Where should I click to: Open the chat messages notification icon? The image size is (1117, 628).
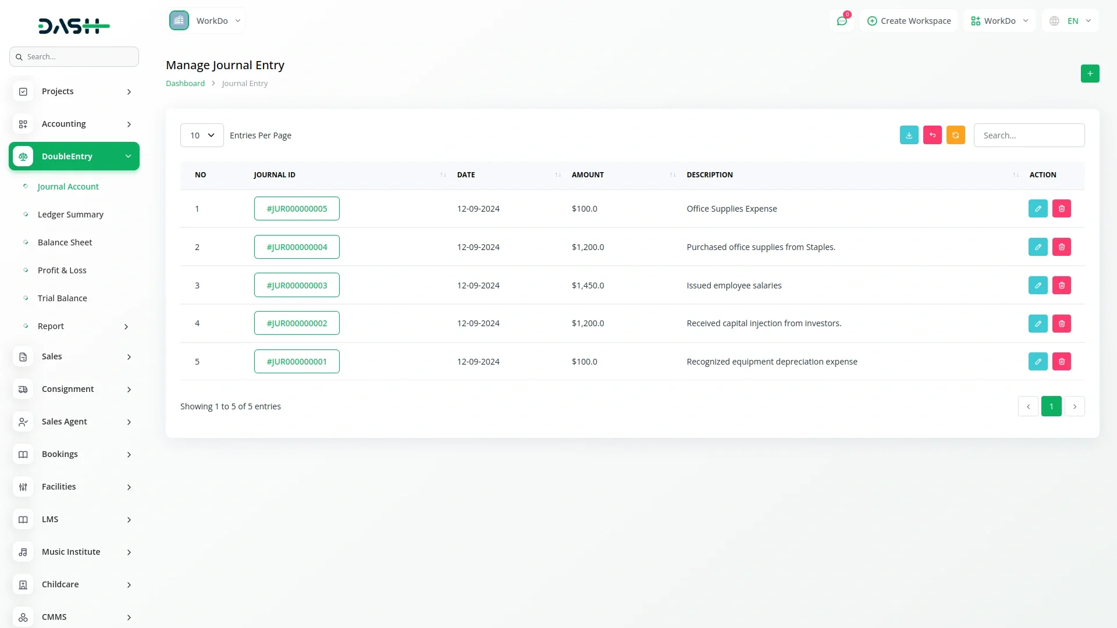click(842, 21)
